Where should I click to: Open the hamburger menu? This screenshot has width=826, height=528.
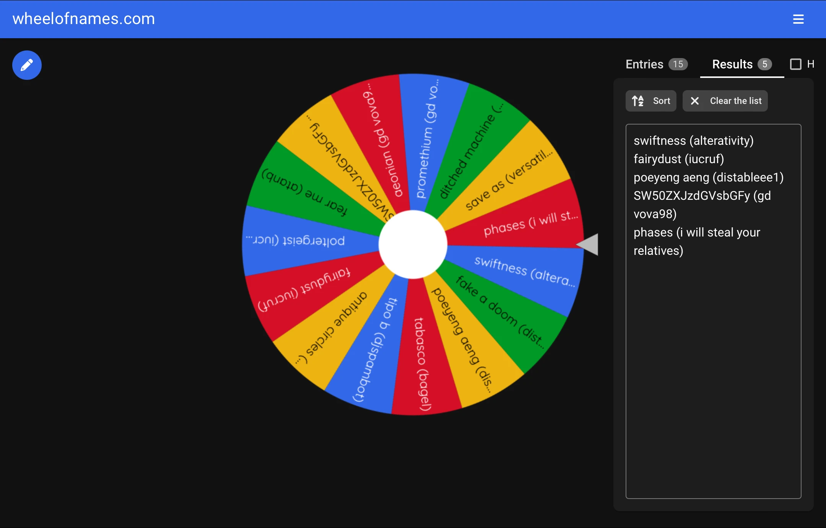pos(798,19)
